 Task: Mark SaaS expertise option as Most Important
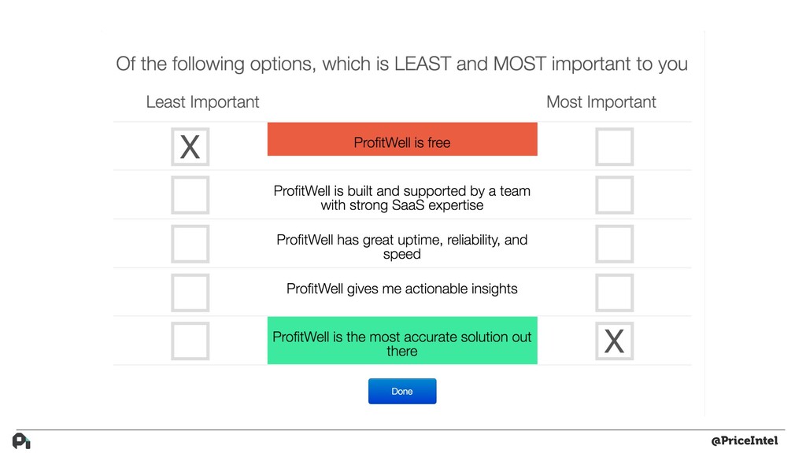[614, 195]
